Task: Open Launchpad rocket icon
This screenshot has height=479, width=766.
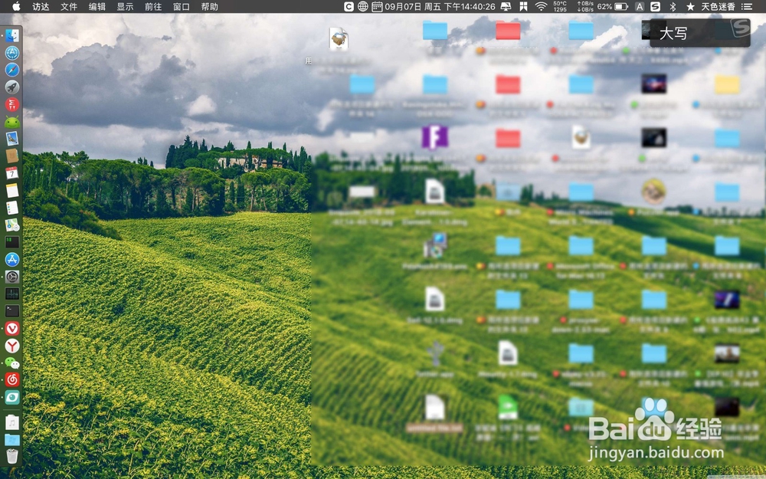Action: pos(12,87)
